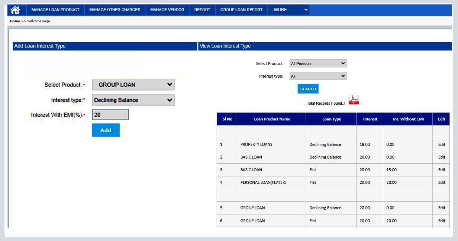
Task: Edit the PERSONAL LOAN(FLATE)1 record
Action: pyautogui.click(x=441, y=182)
